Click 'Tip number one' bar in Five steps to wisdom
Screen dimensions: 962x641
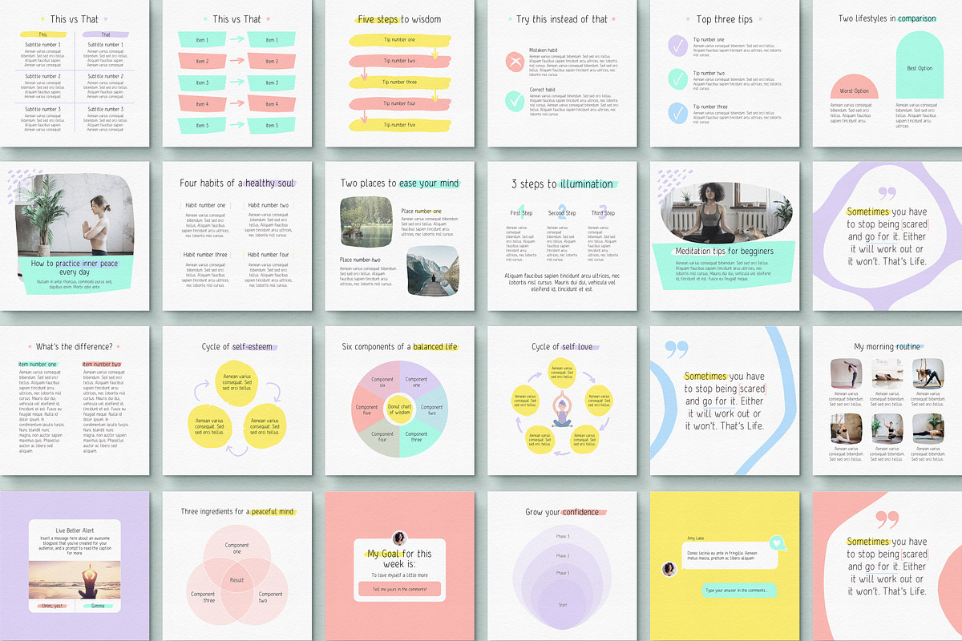click(x=399, y=39)
